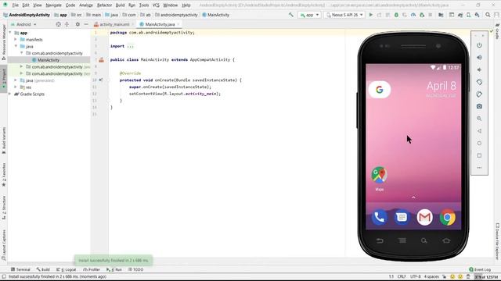
Task: Open Messages app in the emulator dock
Action: click(402, 217)
